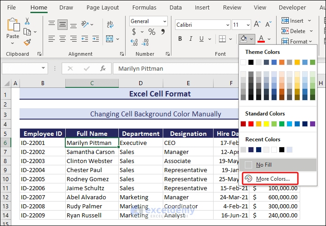Switch to the Page Layout tab

coord(102,7)
